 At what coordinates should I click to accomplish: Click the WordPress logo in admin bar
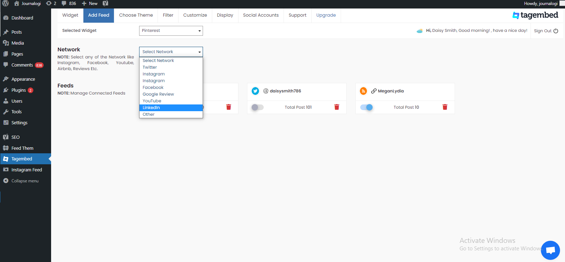pyautogui.click(x=6, y=4)
